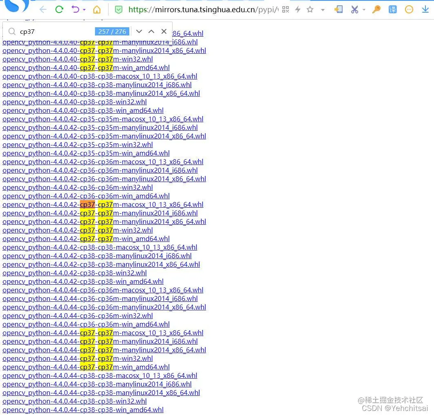Download 4.4.0.40-cp37 win_amd64.whl
This screenshot has width=434, height=415.
86,68
